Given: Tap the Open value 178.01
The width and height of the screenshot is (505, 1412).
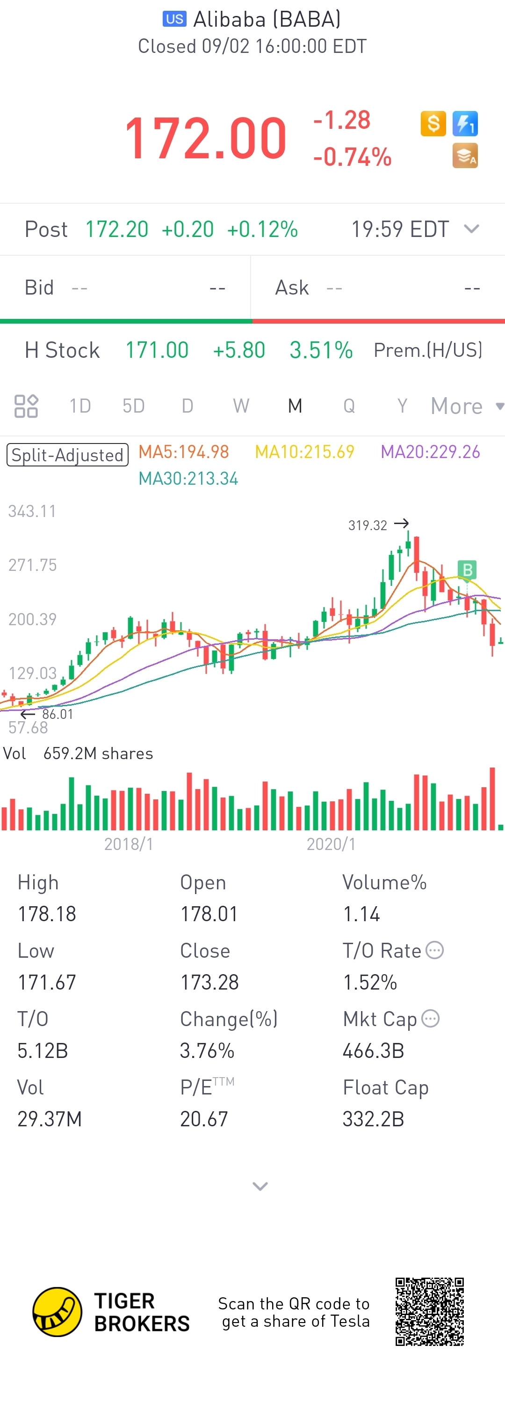Looking at the screenshot, I should point(209,914).
